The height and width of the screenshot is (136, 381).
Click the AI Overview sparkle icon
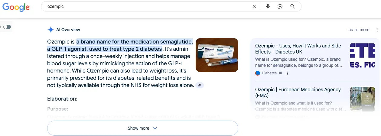(x=50, y=30)
